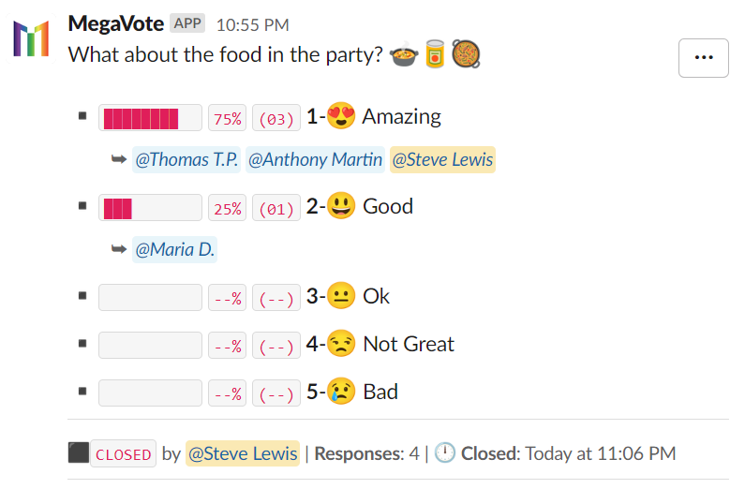Screen dimensions: 745x489
Task: Click the clock icon beside Closed time
Action: 445,452
